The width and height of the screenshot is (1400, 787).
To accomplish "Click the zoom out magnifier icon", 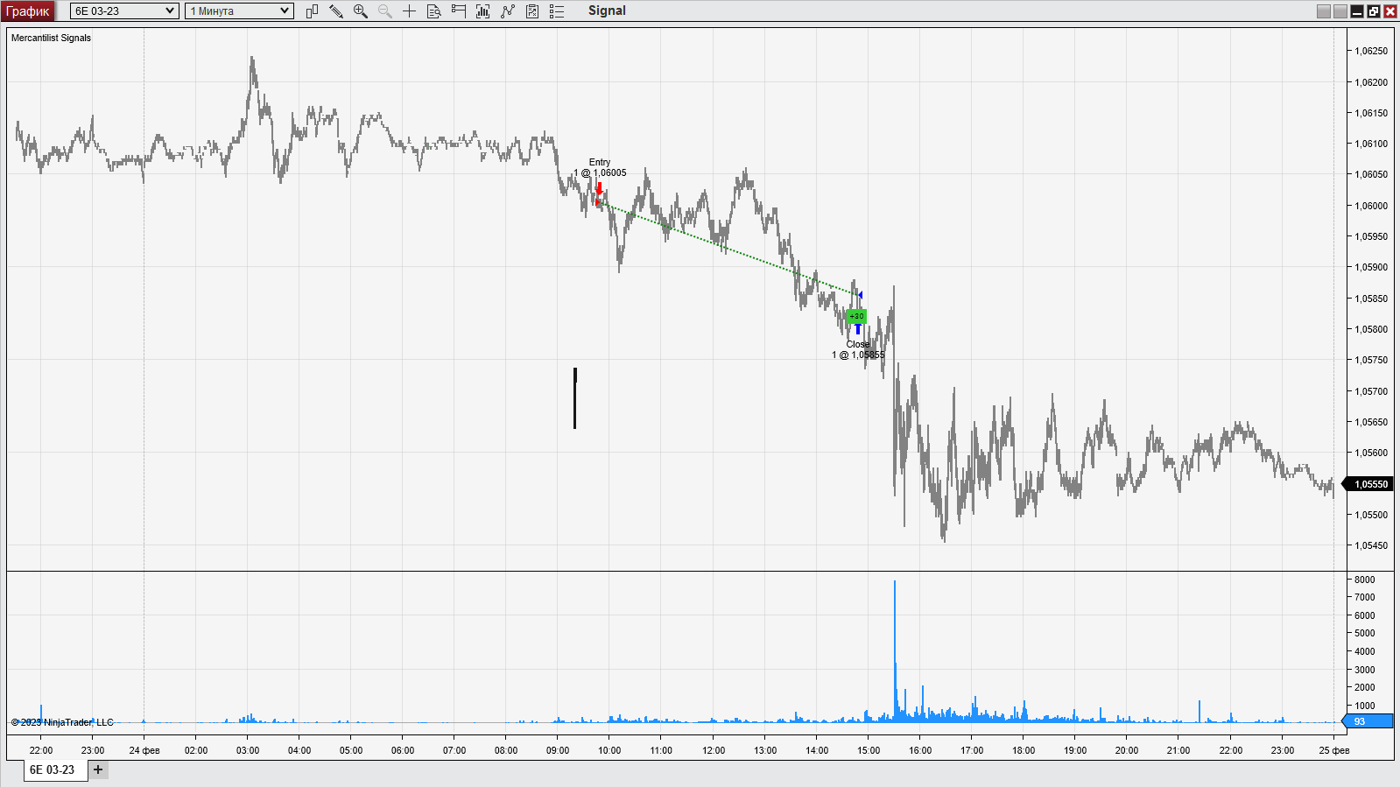I will click(384, 11).
